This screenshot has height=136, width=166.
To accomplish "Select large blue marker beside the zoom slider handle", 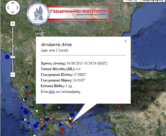I will [x=7, y=57].
